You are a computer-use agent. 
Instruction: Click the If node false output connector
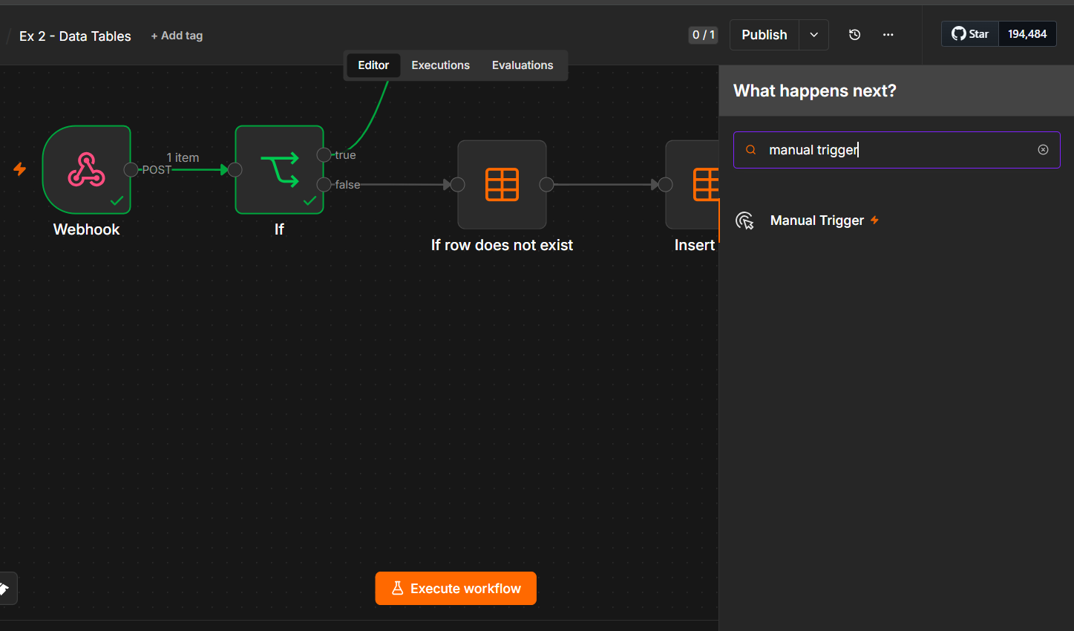pos(324,184)
